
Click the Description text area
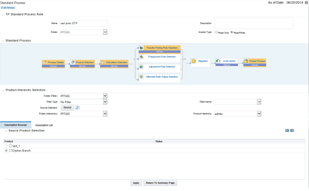pos(254,23)
